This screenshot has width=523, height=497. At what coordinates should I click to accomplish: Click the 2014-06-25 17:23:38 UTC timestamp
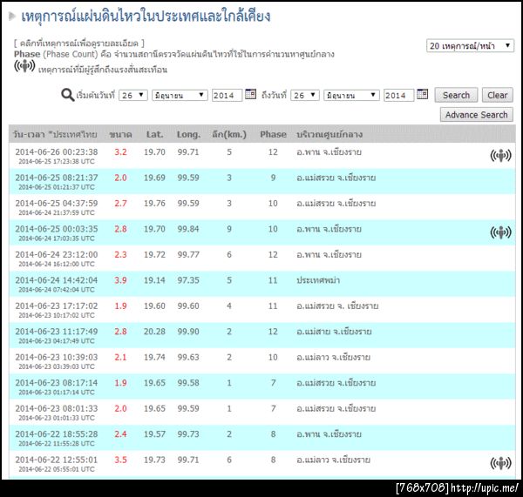pyautogui.click(x=57, y=162)
